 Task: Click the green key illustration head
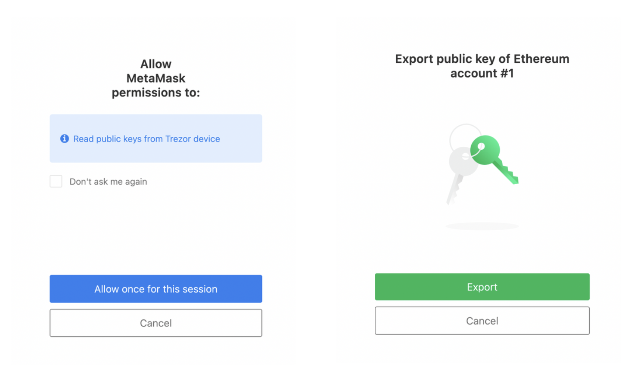tap(485, 150)
